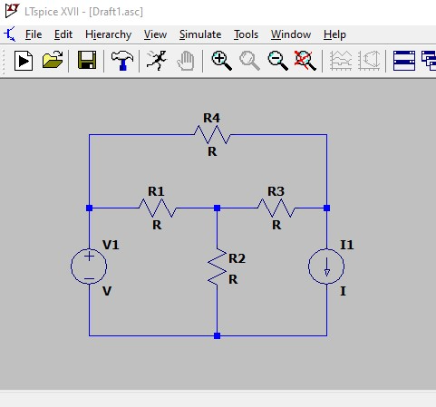Image resolution: width=436 pixels, height=407 pixels.
Task: Open the Hierarchy menu
Action: coord(108,34)
